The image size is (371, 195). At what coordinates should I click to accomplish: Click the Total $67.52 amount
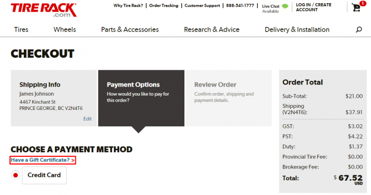[x=348, y=179]
